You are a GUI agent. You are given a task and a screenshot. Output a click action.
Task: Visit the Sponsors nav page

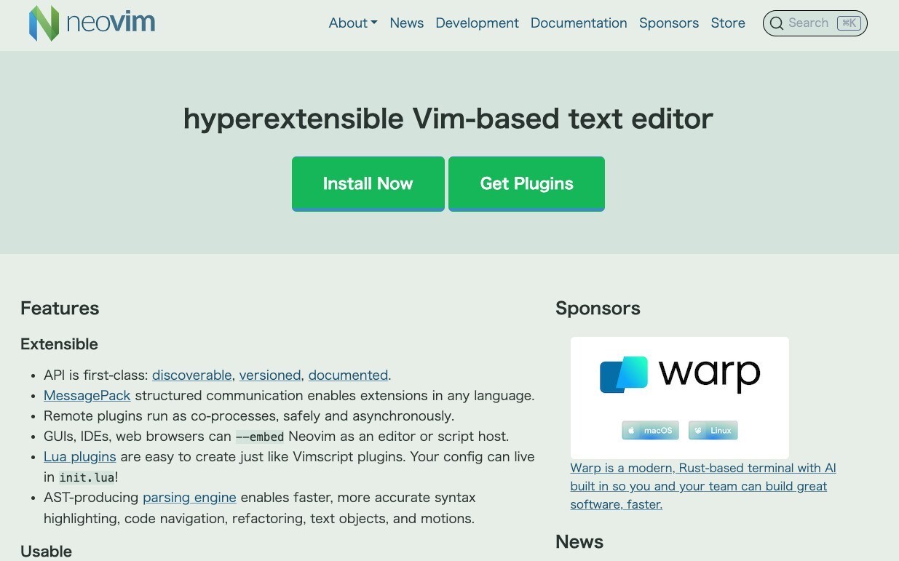(x=668, y=23)
